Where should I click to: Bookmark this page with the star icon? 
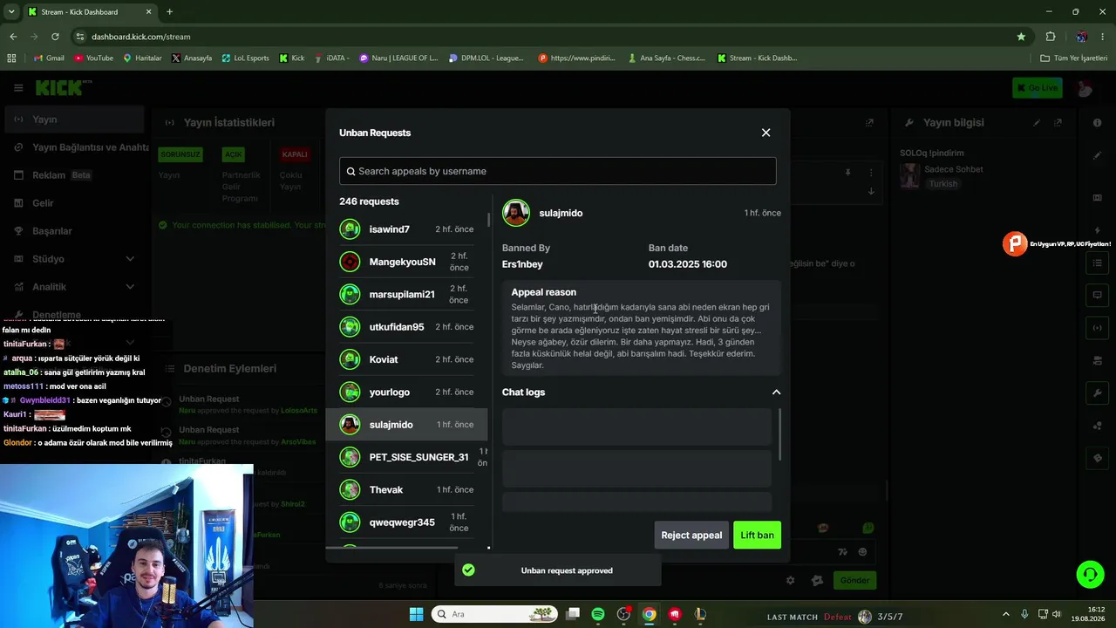(x=1021, y=37)
